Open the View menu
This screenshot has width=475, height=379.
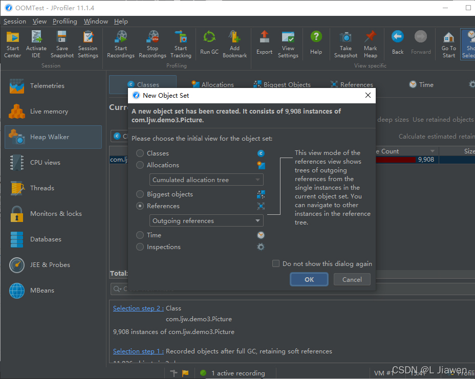pyautogui.click(x=40, y=21)
